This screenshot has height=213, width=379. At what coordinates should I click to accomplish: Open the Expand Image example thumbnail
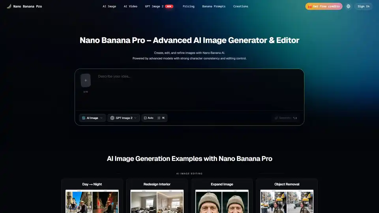tap(222, 202)
